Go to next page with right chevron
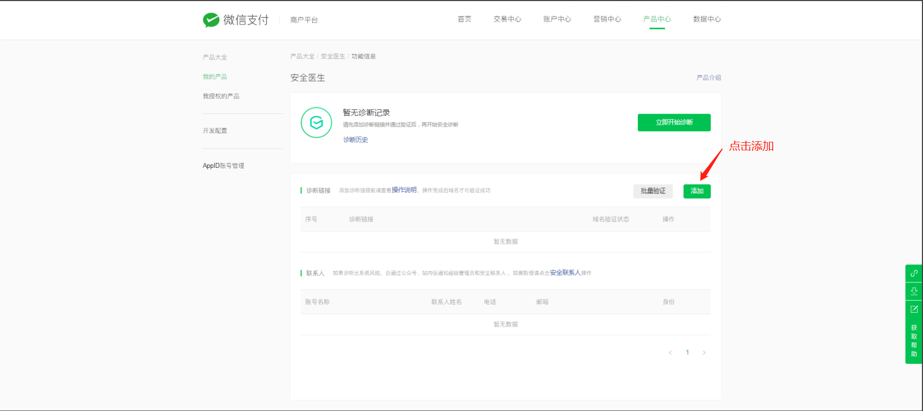The image size is (923, 411). [704, 353]
